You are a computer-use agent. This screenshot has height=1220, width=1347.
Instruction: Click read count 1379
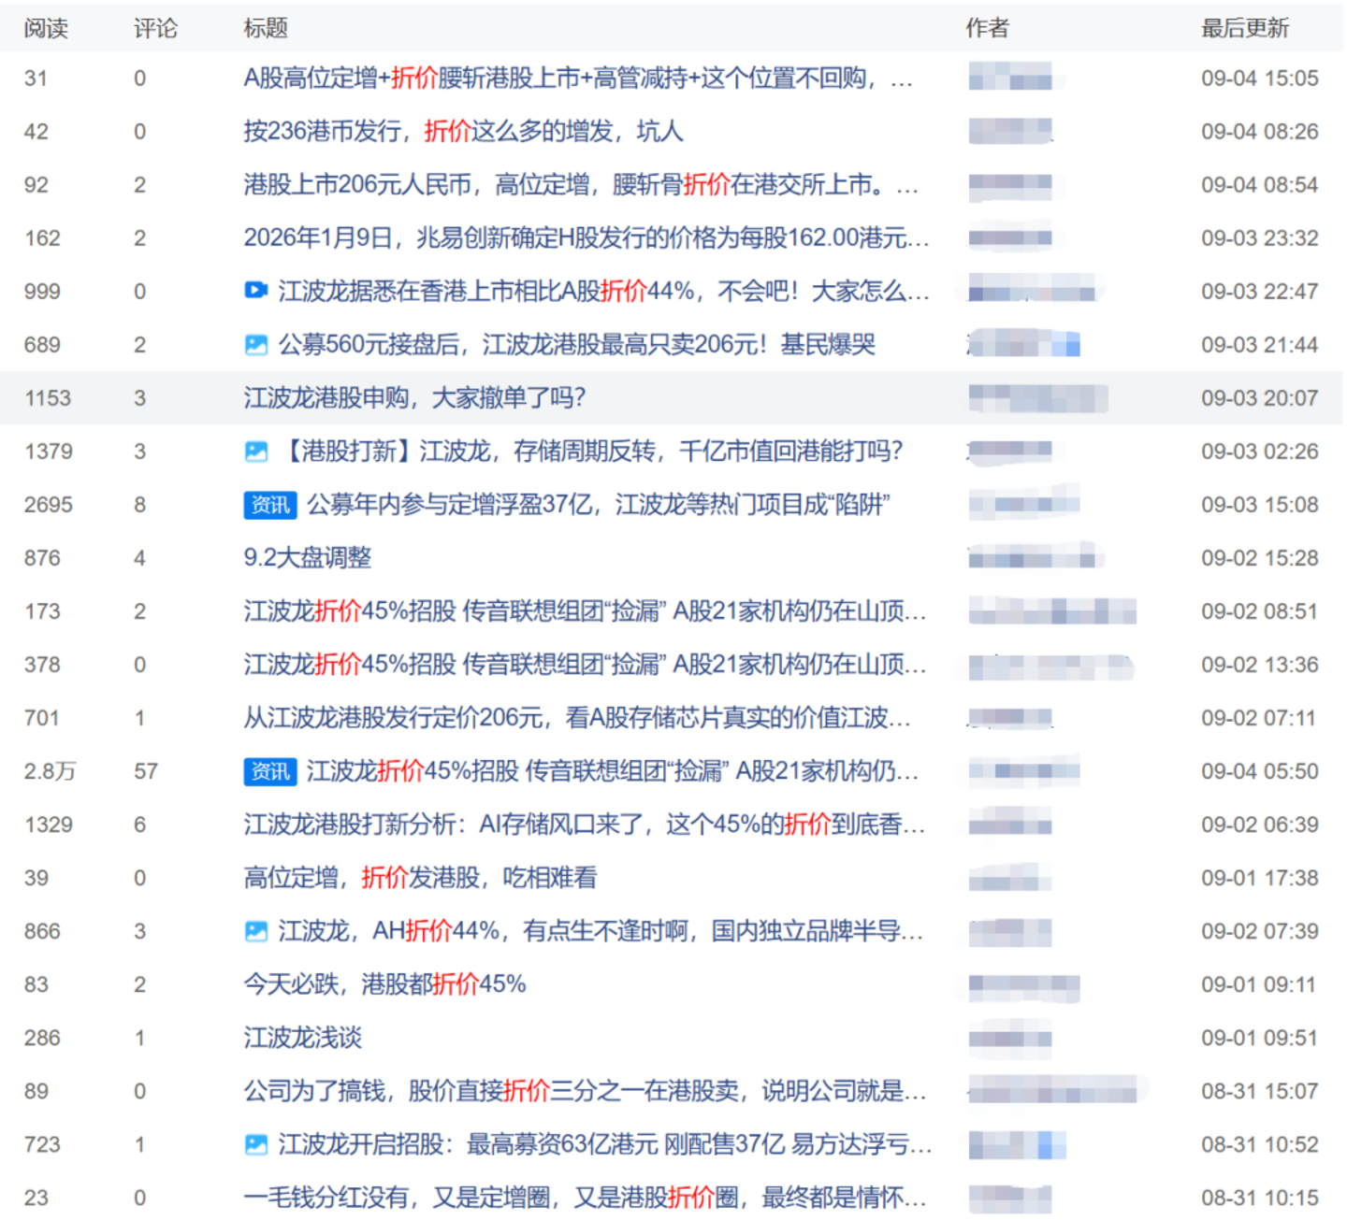pos(49,452)
